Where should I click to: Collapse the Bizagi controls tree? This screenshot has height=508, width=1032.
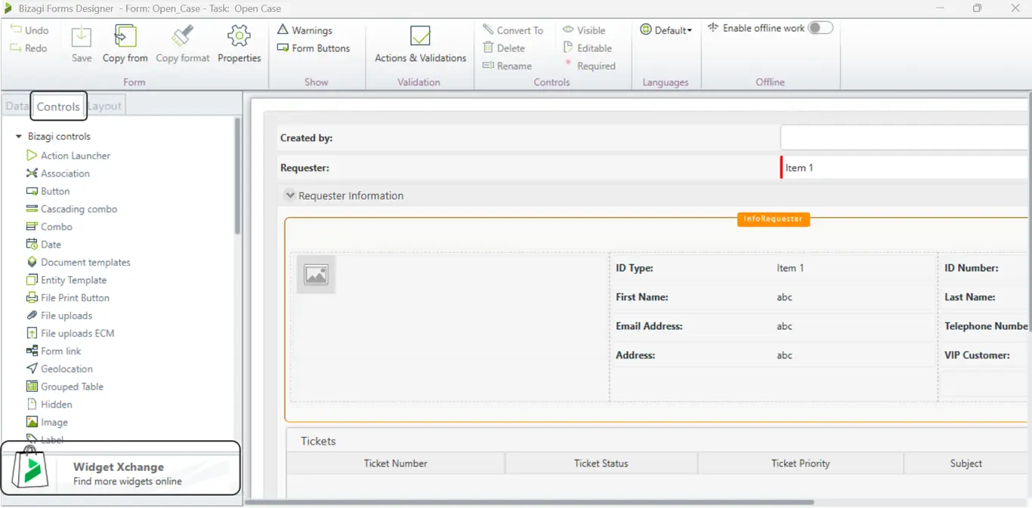pos(19,137)
